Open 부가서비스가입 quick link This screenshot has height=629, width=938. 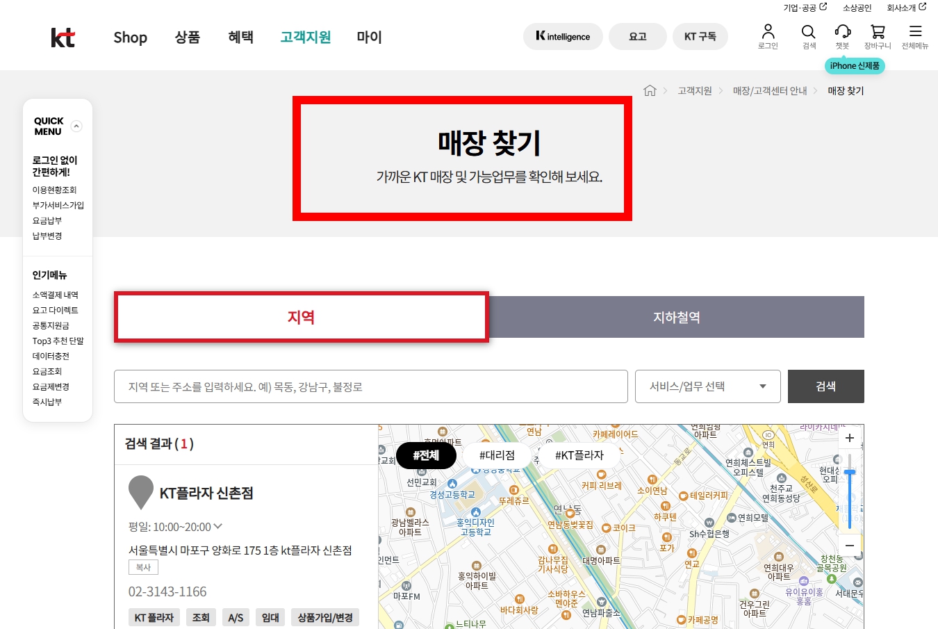[58, 205]
